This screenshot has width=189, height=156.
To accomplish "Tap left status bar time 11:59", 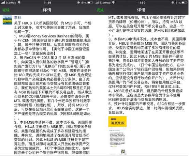I will point(47,3).
